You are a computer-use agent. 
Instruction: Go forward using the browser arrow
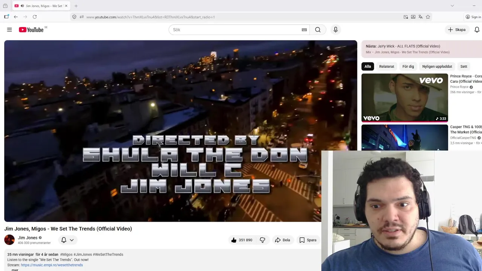tap(25, 17)
